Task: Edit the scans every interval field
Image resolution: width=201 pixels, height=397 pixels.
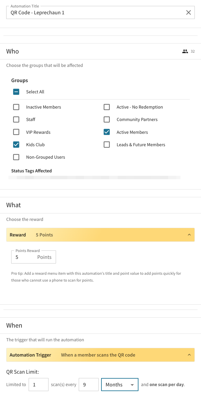Action: pos(89,385)
